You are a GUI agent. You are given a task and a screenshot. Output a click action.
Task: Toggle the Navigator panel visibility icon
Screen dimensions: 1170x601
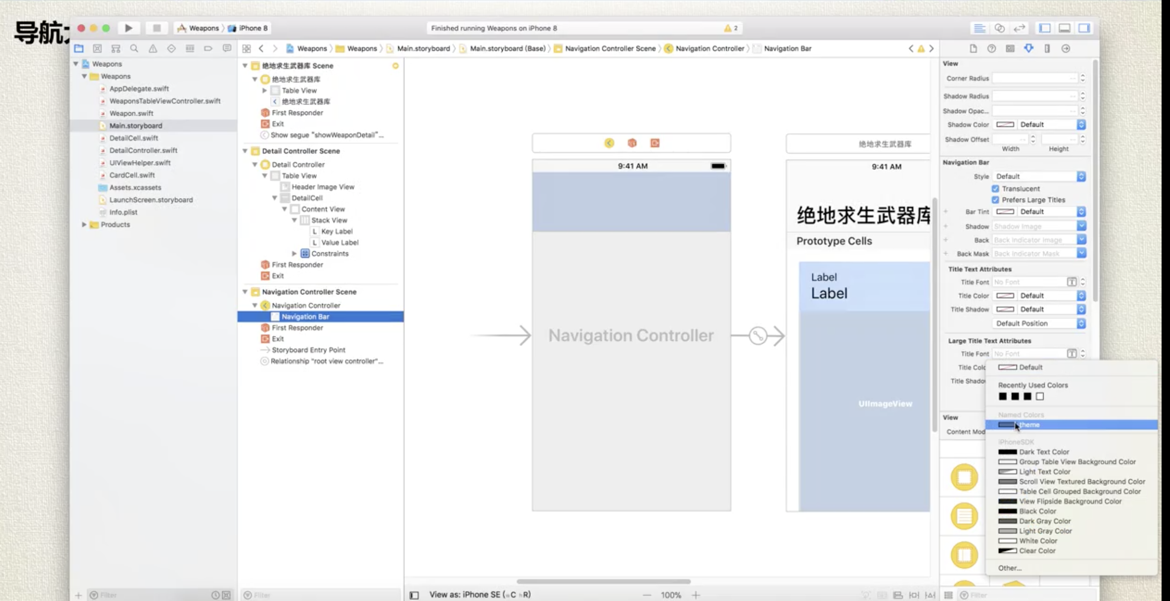point(1045,28)
